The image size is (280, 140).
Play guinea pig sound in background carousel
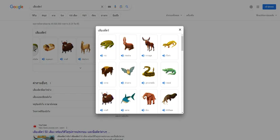pyautogui.click(x=43, y=59)
